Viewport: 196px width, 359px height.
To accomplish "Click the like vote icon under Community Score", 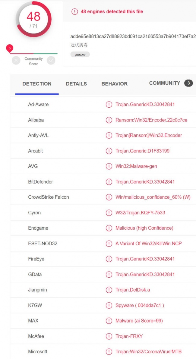I will pos(51,61).
